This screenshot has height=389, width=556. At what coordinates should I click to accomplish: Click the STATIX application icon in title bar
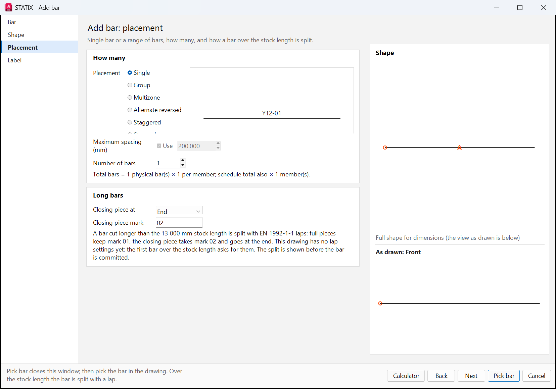(8, 7)
